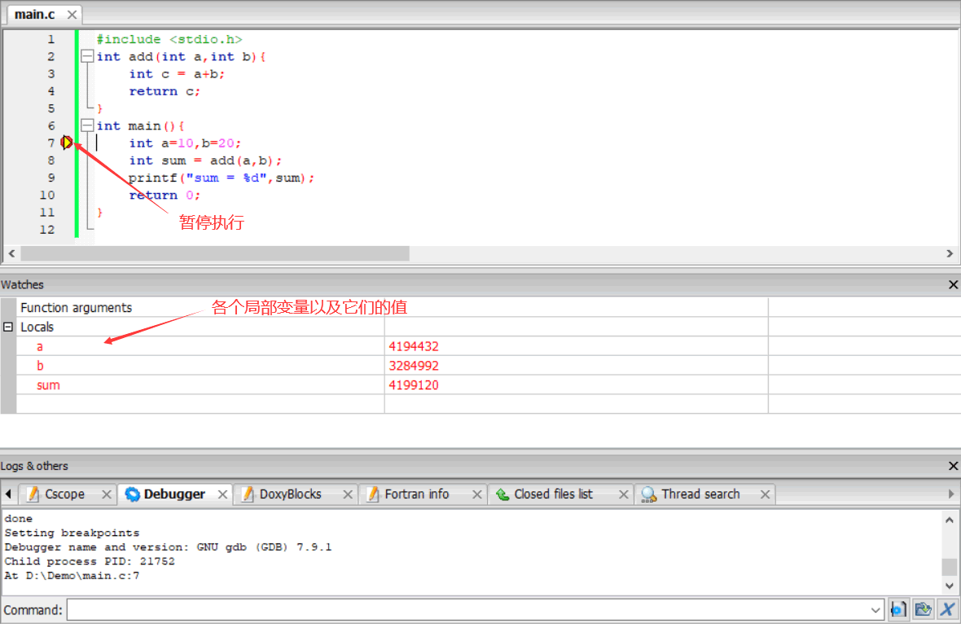Click line number 8 in the margin

(50, 160)
